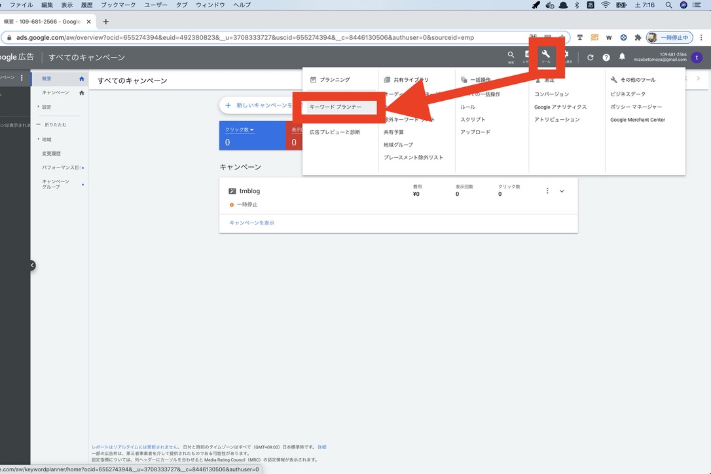Open Google アナリティクス menu item
This screenshot has height=474, width=711.
coord(560,107)
